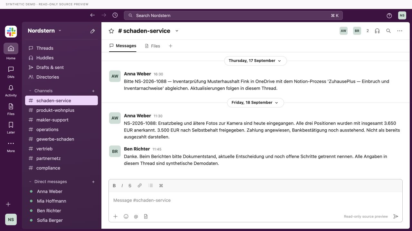Click the send message arrow
The height and width of the screenshot is (231, 412).
tap(396, 216)
